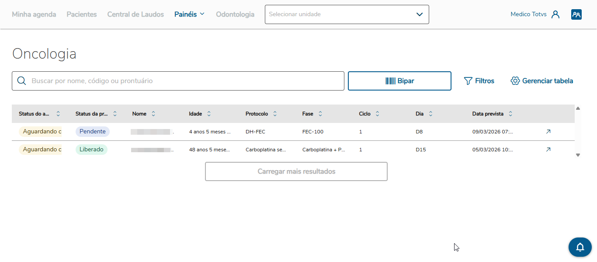This screenshot has height=262, width=597.
Task: Sort the Dia column
Action: (x=430, y=114)
